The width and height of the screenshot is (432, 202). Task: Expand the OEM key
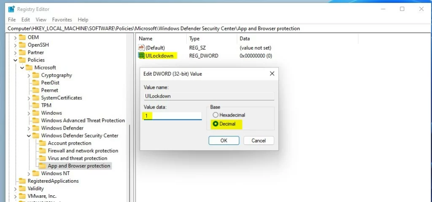(16, 37)
